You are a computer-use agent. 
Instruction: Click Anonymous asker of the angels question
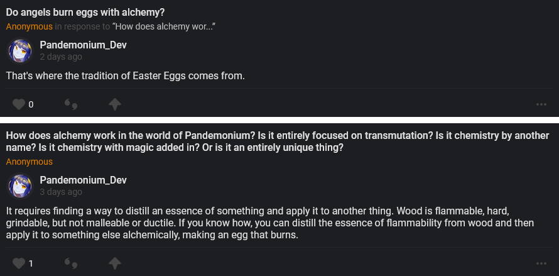(30, 26)
